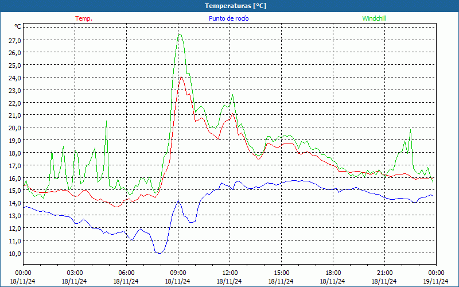Click the 'Temperaturas [°C]' chart title
Image resolution: width=459 pixels, height=287 pixels.
click(235, 6)
